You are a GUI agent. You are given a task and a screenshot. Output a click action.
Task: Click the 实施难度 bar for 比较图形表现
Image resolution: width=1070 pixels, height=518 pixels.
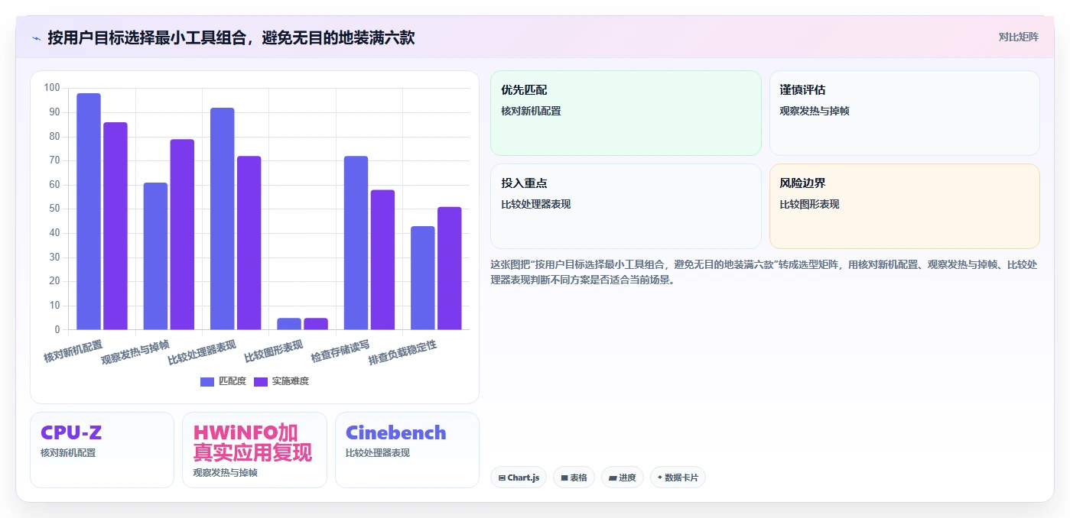coord(316,324)
